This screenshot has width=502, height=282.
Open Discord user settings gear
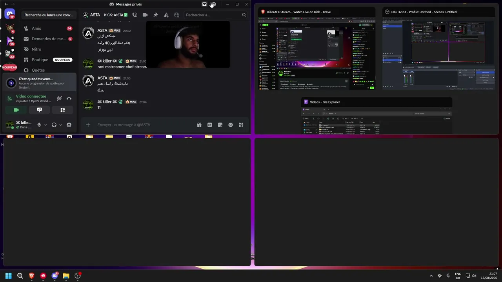coord(69,125)
